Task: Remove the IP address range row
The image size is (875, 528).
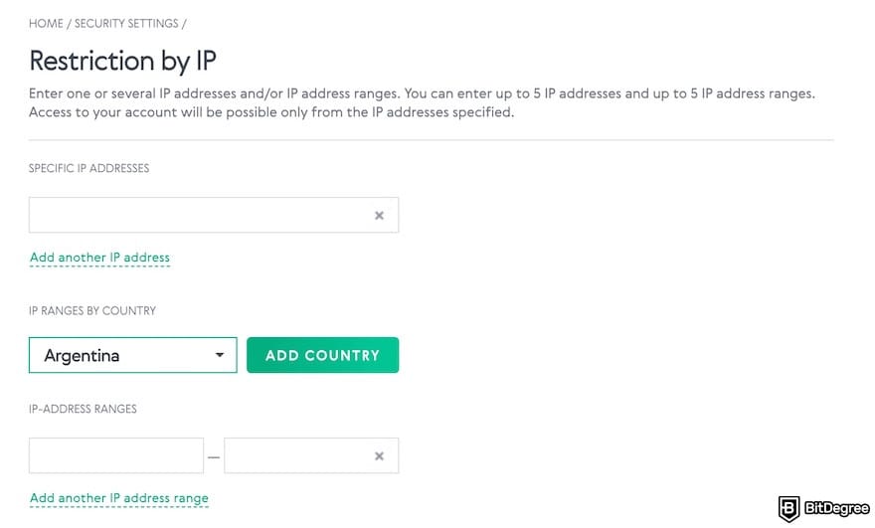Action: tap(379, 456)
